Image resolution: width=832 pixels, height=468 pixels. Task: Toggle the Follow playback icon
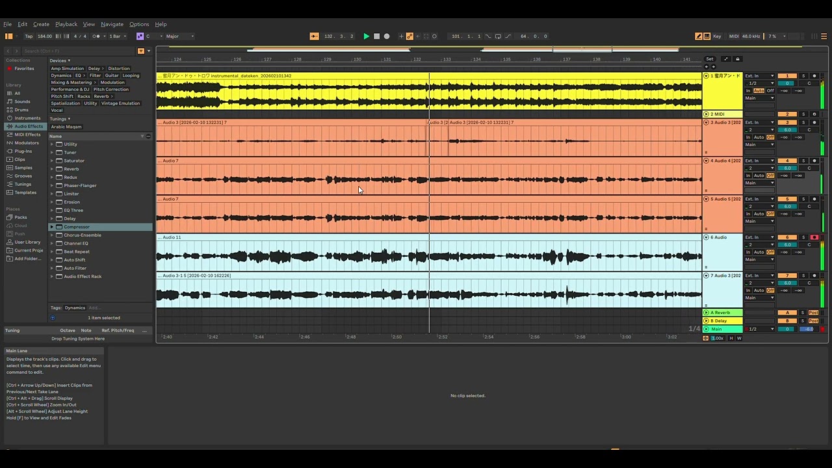coord(314,36)
